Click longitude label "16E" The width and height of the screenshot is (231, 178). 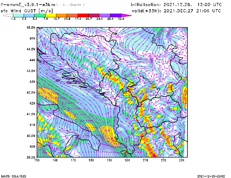(x=55, y=160)
